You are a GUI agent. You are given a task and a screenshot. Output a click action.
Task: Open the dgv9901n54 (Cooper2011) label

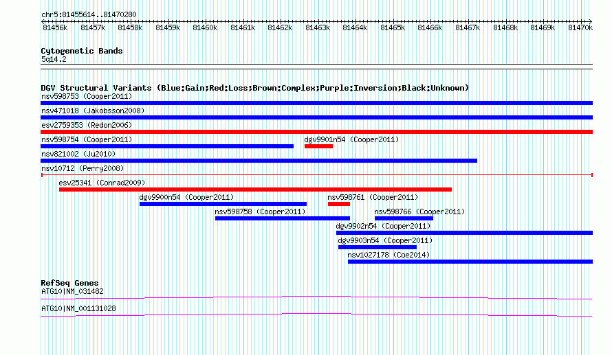pos(351,139)
